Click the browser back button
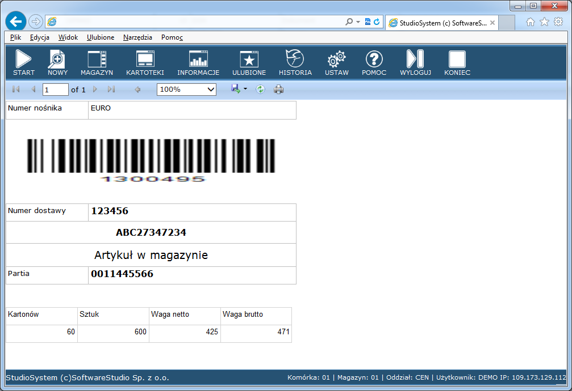Viewport: 572px width, 391px height. click(16, 22)
